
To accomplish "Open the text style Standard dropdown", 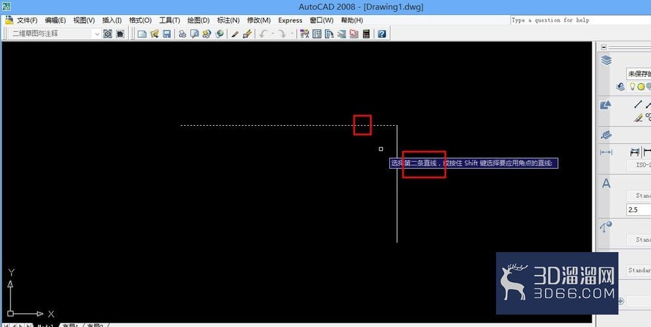I will pos(639,195).
